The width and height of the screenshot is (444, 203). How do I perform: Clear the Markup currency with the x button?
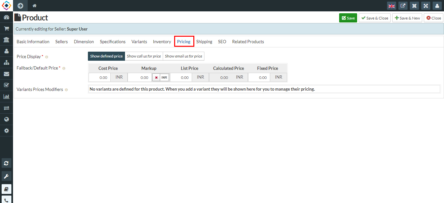[x=157, y=77]
